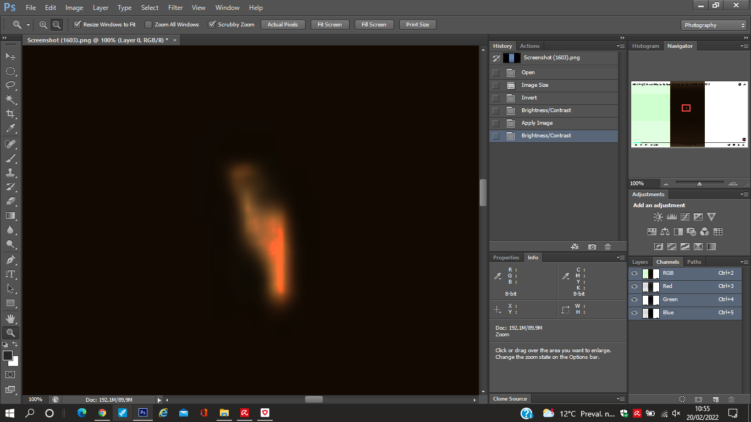Select the Invert history state
This screenshot has height=422, width=751.
click(x=529, y=98)
